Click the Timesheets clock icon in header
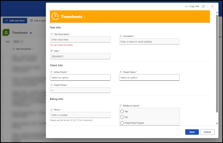Image resolution: width=223 pixels, height=143 pixels. 55,16
